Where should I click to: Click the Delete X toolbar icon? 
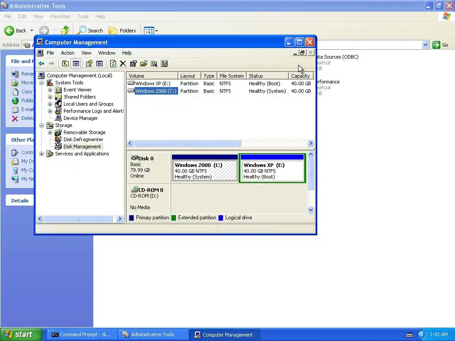123,63
